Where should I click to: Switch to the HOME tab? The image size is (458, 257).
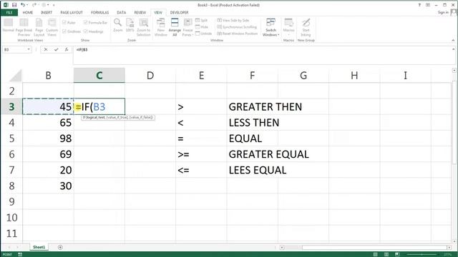click(28, 13)
